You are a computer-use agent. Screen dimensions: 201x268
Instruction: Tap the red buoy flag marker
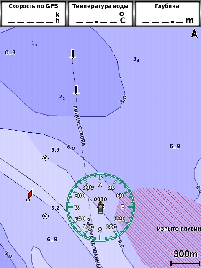pos(30,196)
